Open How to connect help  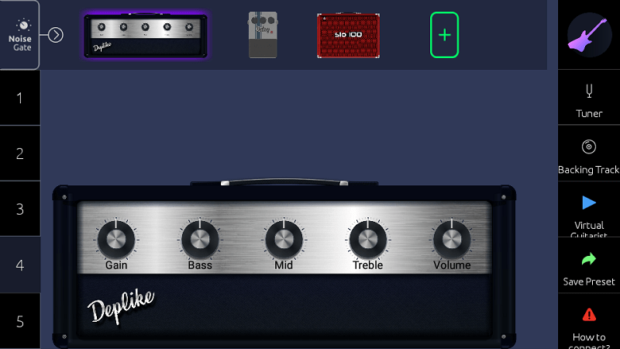(x=589, y=321)
